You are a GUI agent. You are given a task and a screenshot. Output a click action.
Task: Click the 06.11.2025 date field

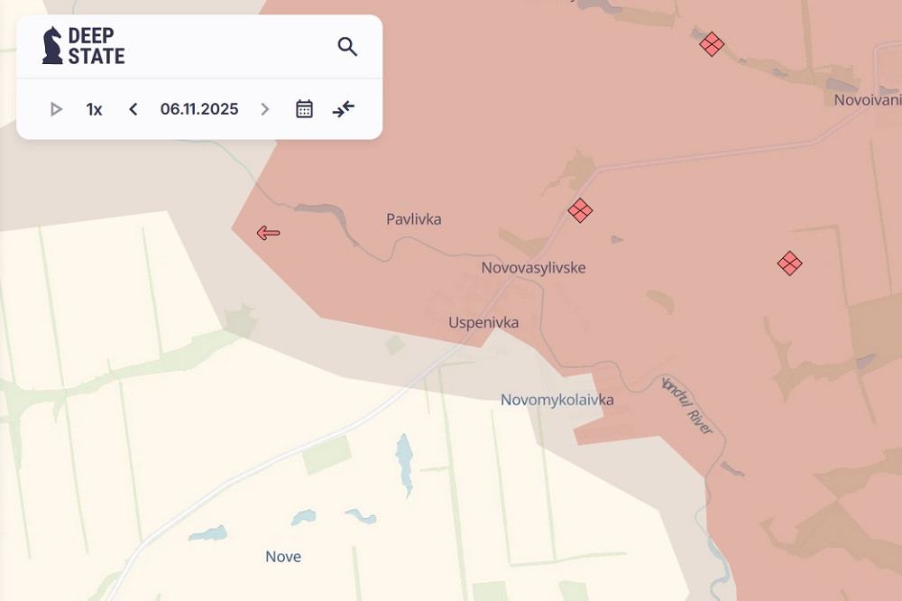198,108
